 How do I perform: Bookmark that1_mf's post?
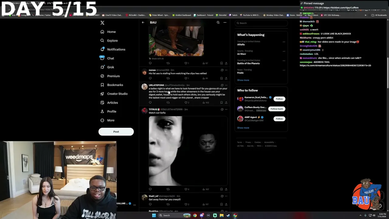(222, 204)
